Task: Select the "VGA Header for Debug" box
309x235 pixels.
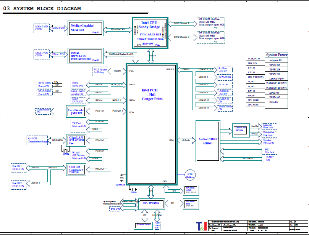Action: click(100, 71)
